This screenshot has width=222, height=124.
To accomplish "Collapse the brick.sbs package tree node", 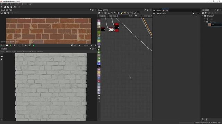I will tap(202, 16).
